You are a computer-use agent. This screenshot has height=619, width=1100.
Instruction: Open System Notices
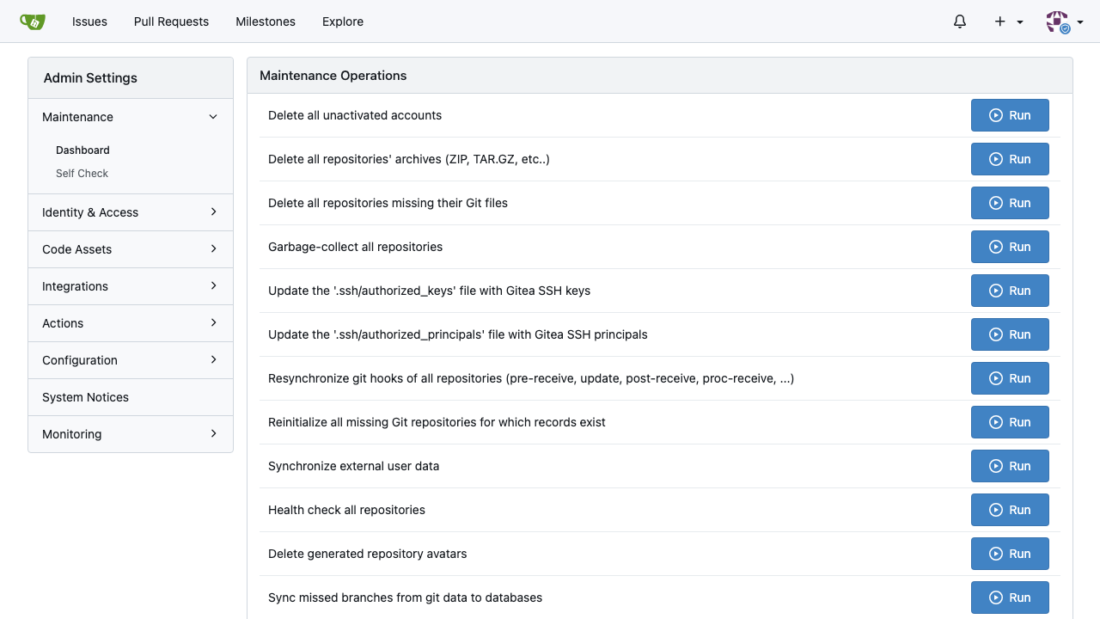(x=131, y=397)
